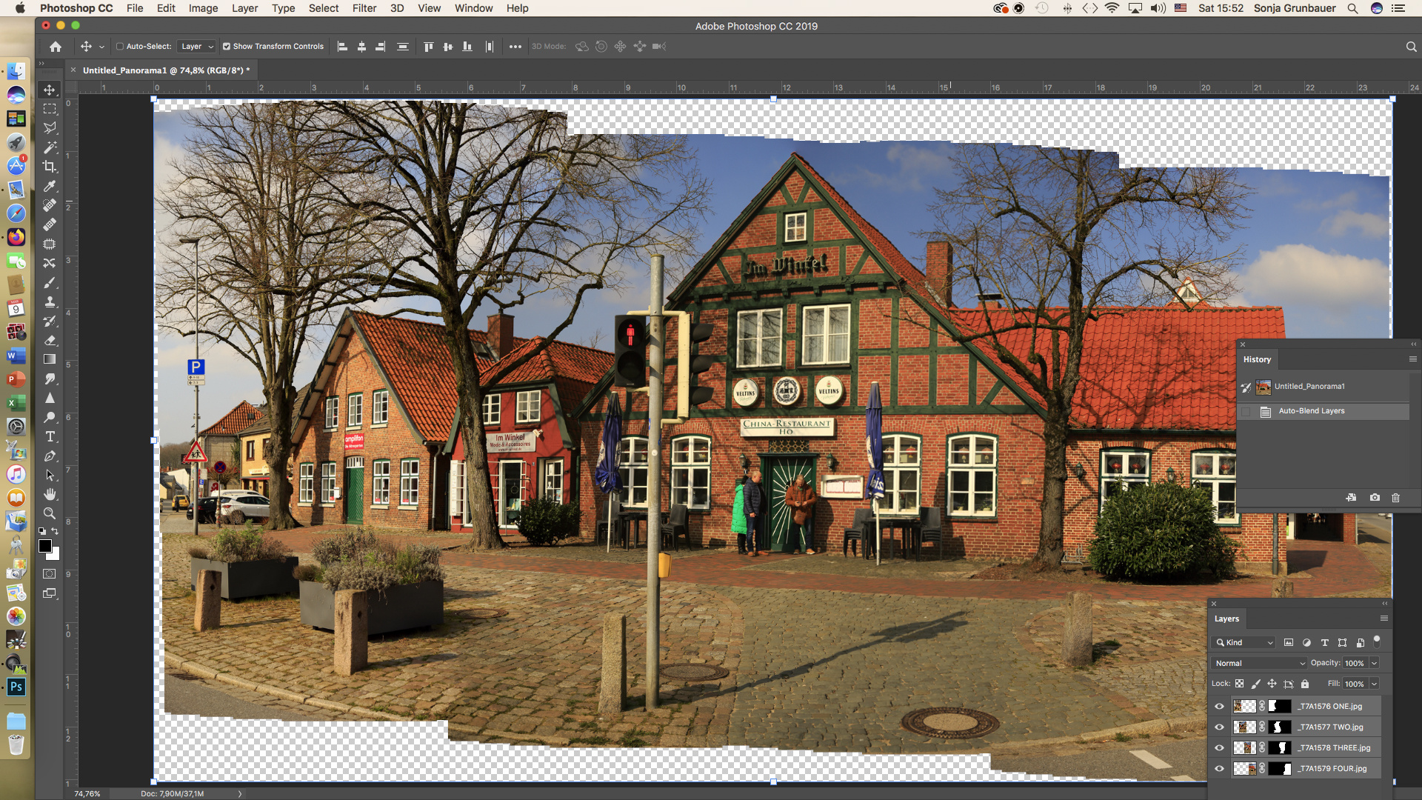1422x800 pixels.
Task: Enable Auto-Select checkbox
Action: click(120, 46)
